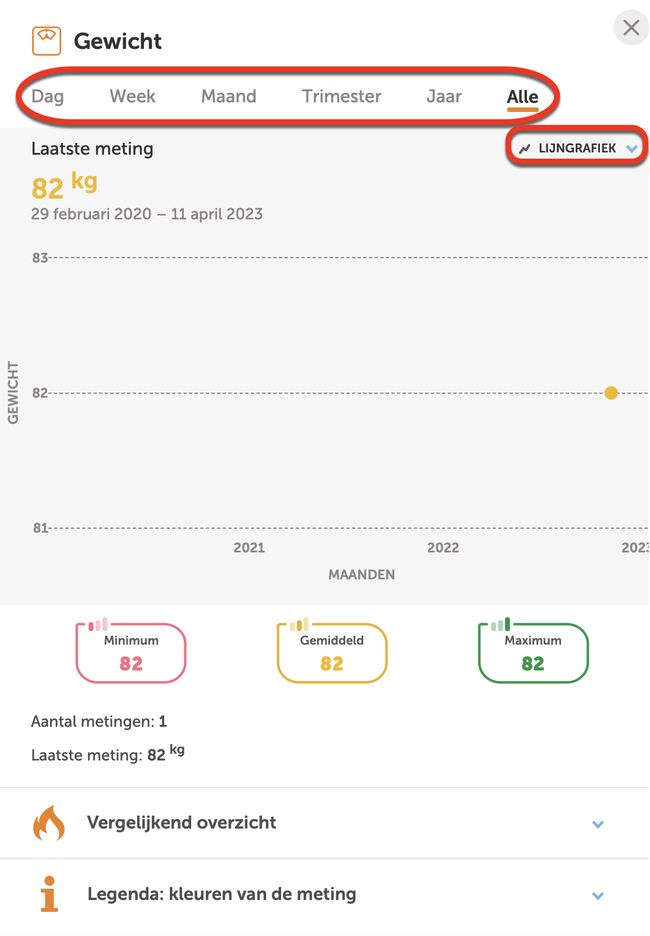The height and width of the screenshot is (936, 650).
Task: Click the flame icon for Vergelijkend overzicht
Action: point(49,823)
